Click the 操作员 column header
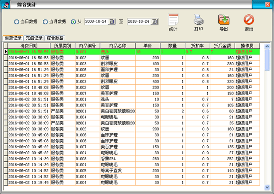This screenshot has width=274, height=194. 247,46
